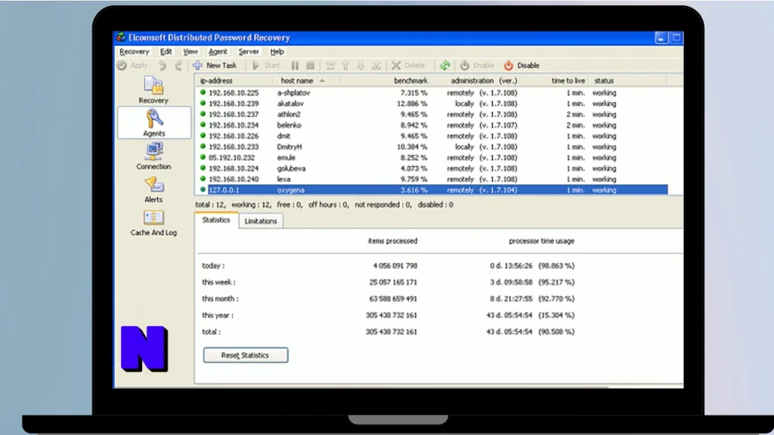Select agent row akatalov

tap(432, 103)
